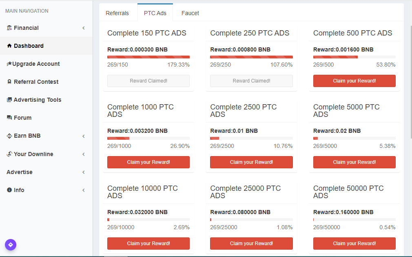Screen dimensions: 412x257
Task: Click the Financial bank icon in sidebar
Action: coord(9,28)
